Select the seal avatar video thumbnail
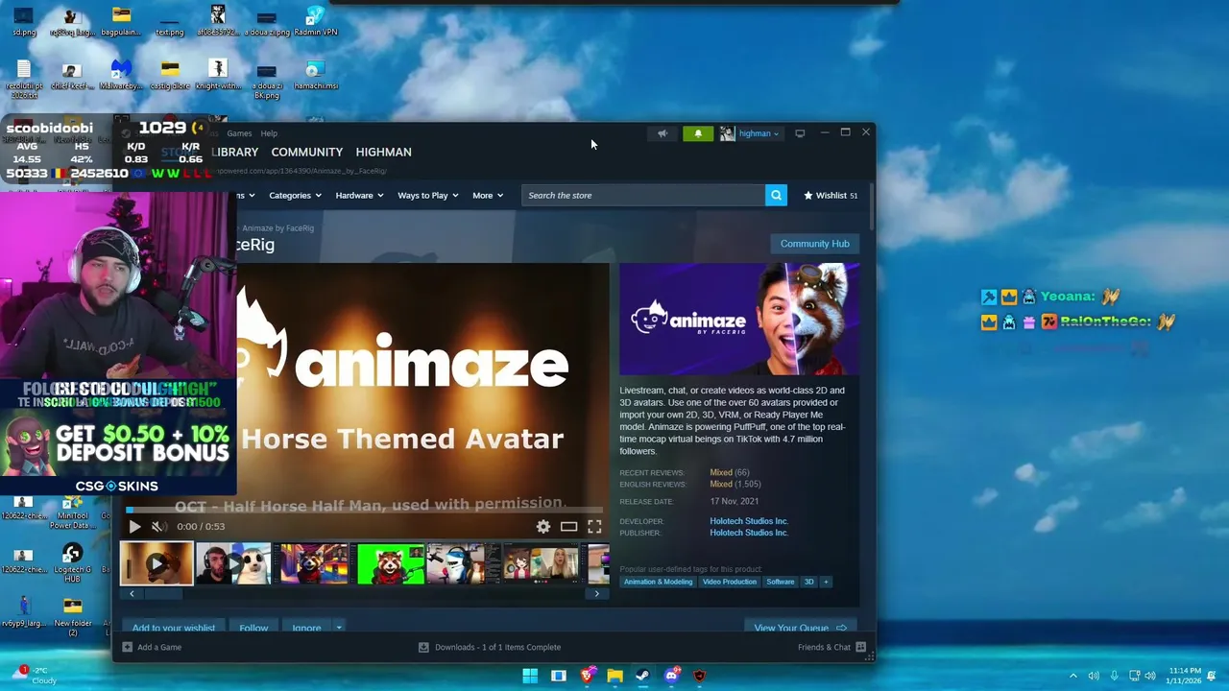The width and height of the screenshot is (1229, 691). [234, 564]
